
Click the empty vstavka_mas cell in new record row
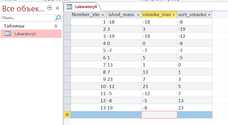(x=160, y=115)
